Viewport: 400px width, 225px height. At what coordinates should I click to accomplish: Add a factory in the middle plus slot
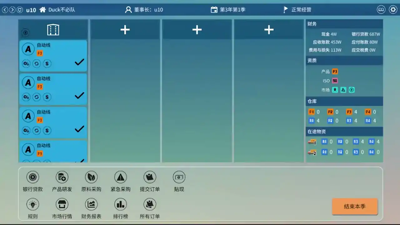tap(197, 30)
